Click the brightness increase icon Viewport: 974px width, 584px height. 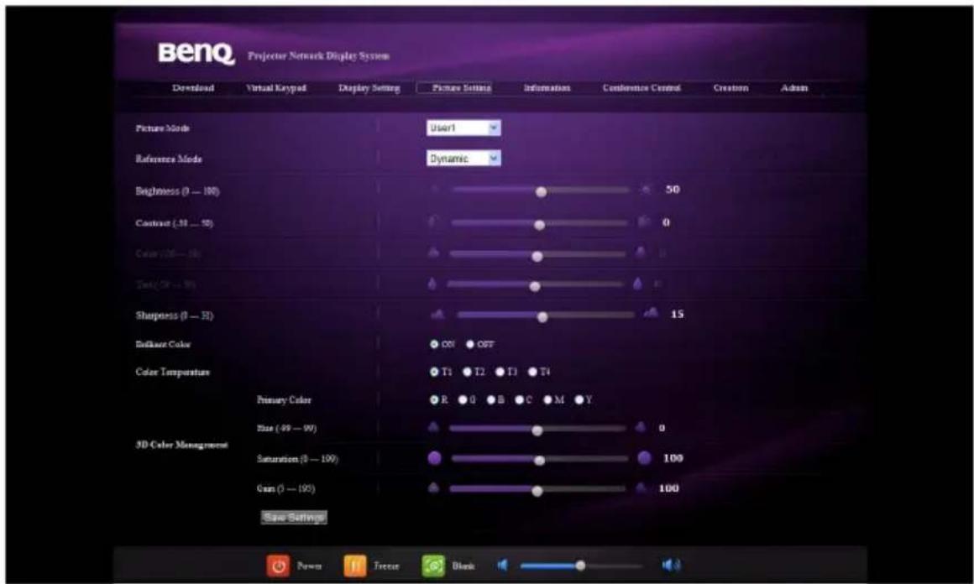pyautogui.click(x=647, y=190)
